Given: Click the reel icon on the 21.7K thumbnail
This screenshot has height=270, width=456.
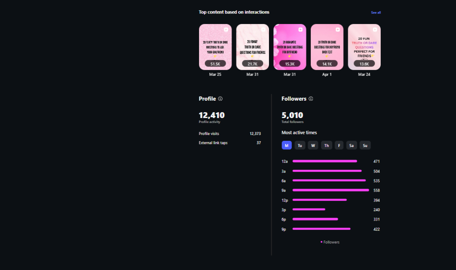Looking at the screenshot, I should [263, 29].
